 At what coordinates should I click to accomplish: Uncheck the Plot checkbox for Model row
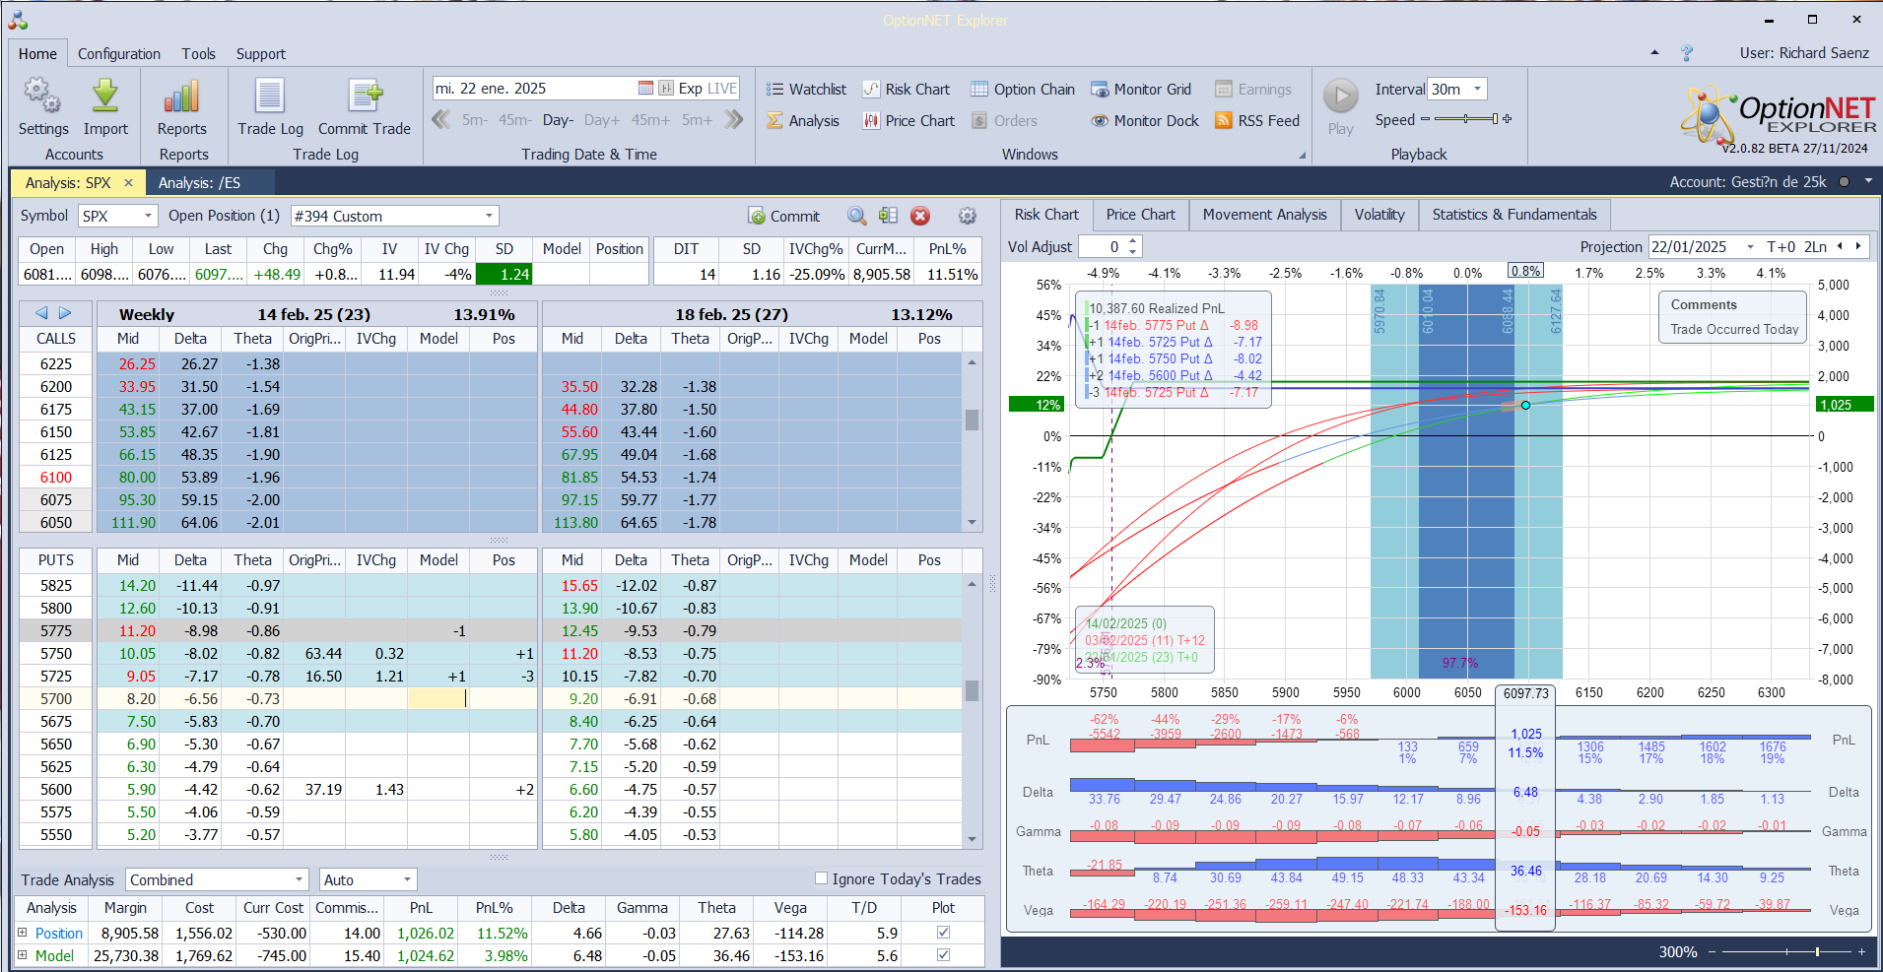pos(943,955)
